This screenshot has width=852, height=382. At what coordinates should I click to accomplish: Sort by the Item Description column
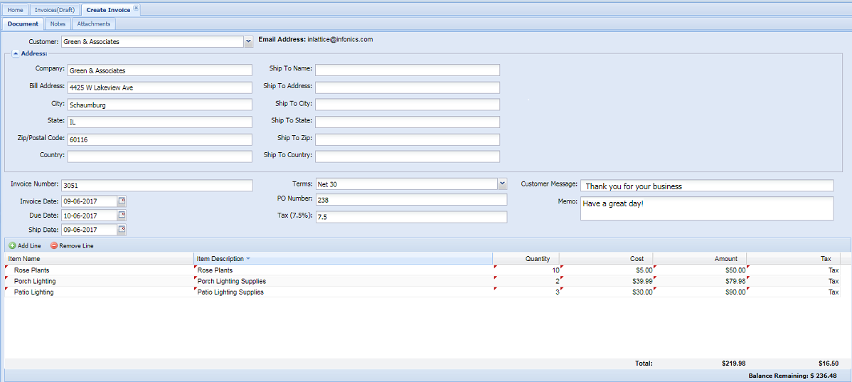220,259
